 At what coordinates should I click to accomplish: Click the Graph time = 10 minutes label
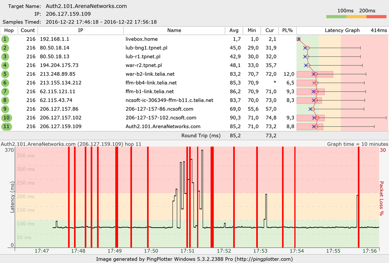[356, 144]
